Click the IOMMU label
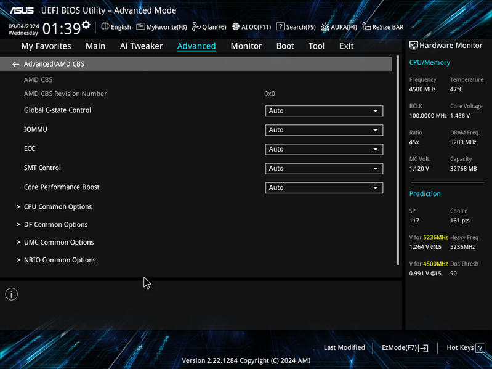The width and height of the screenshot is (492, 369). click(36, 129)
